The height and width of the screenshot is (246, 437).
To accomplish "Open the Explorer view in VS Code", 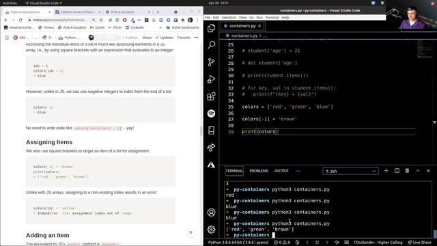I will [211, 28].
